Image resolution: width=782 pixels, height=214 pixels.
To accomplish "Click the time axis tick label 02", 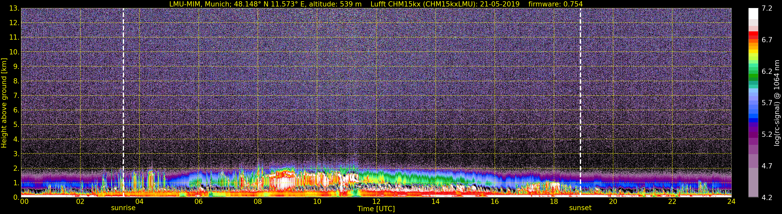I will pyautogui.click(x=80, y=202).
